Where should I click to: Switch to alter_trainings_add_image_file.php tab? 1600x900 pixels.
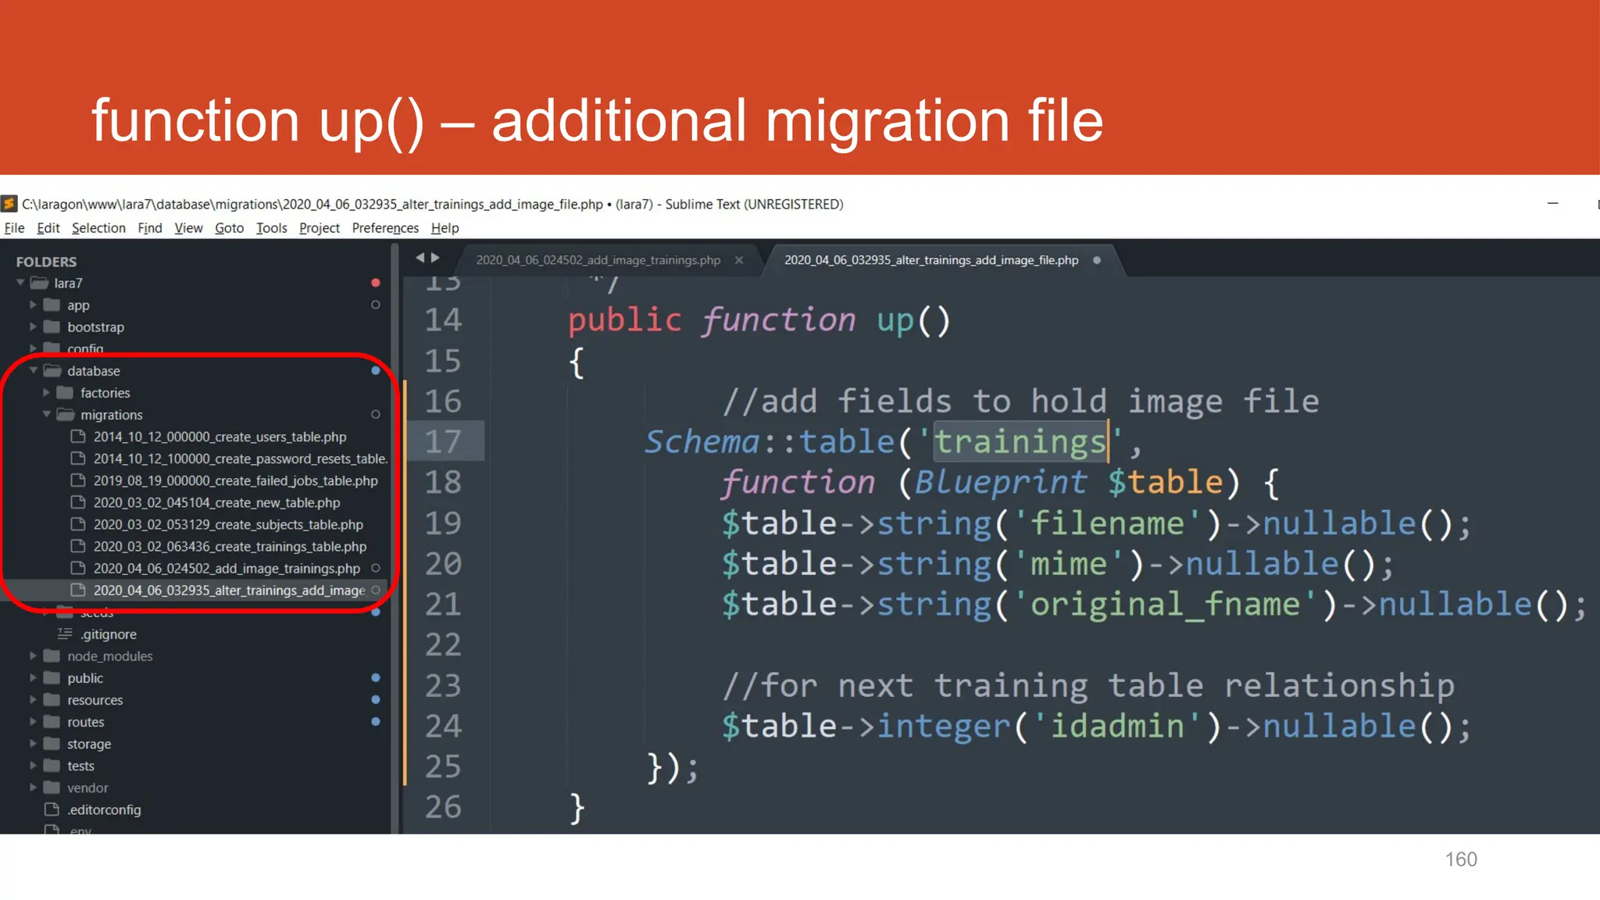[931, 260]
